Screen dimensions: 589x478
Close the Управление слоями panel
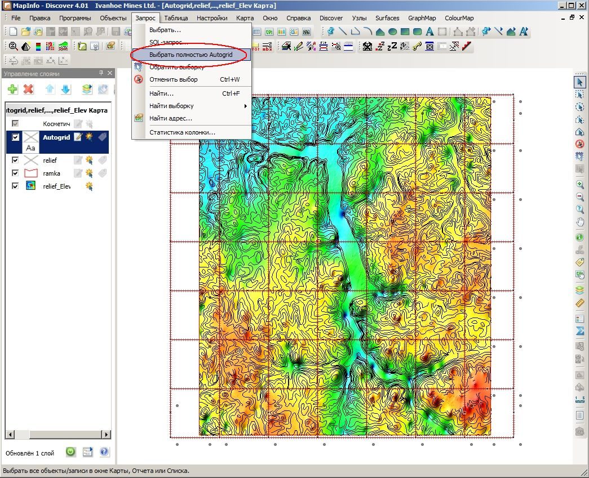(110, 73)
